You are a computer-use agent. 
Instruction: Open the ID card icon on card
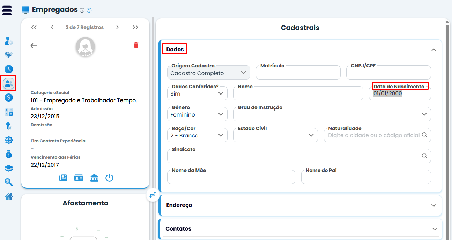coord(79,178)
